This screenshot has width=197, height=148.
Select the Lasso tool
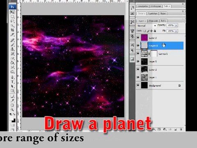coord(12,21)
